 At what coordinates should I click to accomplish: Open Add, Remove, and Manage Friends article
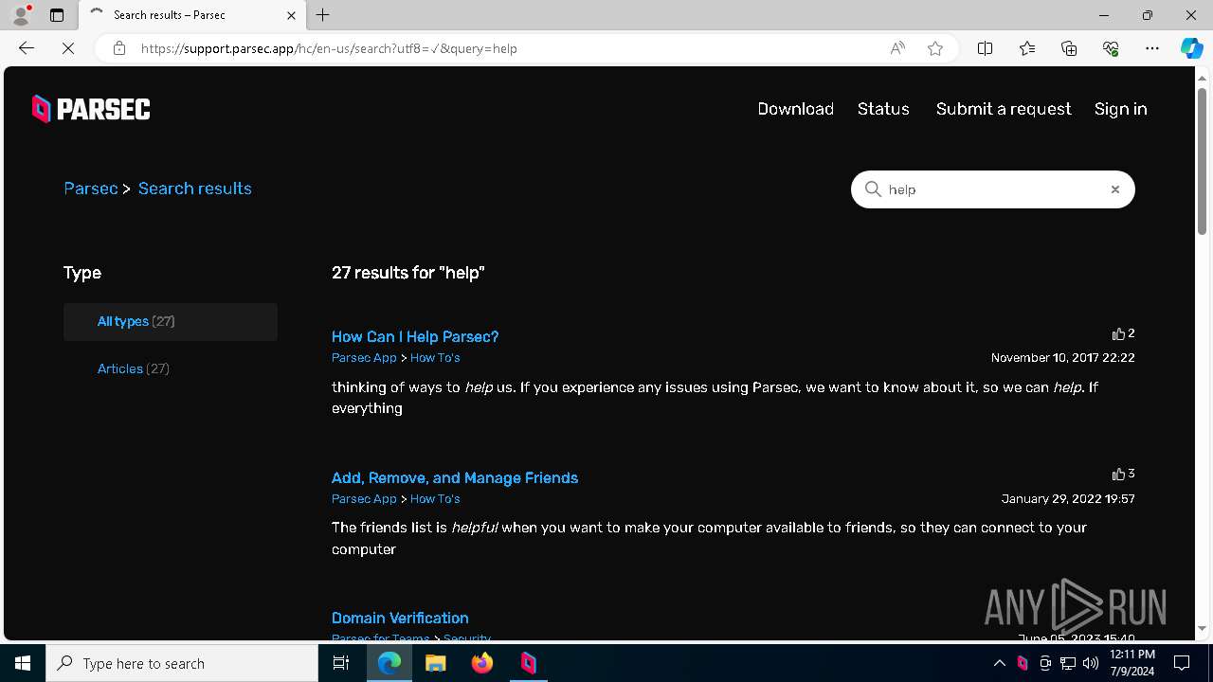click(455, 477)
